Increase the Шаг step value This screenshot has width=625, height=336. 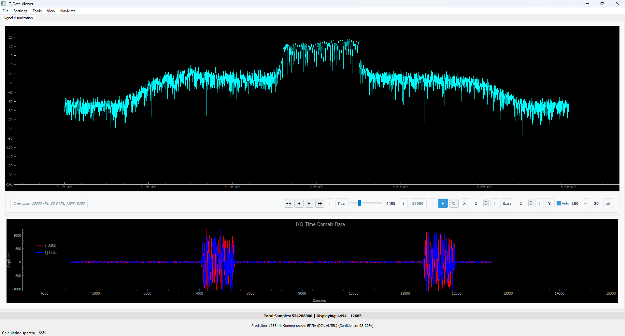click(x=531, y=202)
